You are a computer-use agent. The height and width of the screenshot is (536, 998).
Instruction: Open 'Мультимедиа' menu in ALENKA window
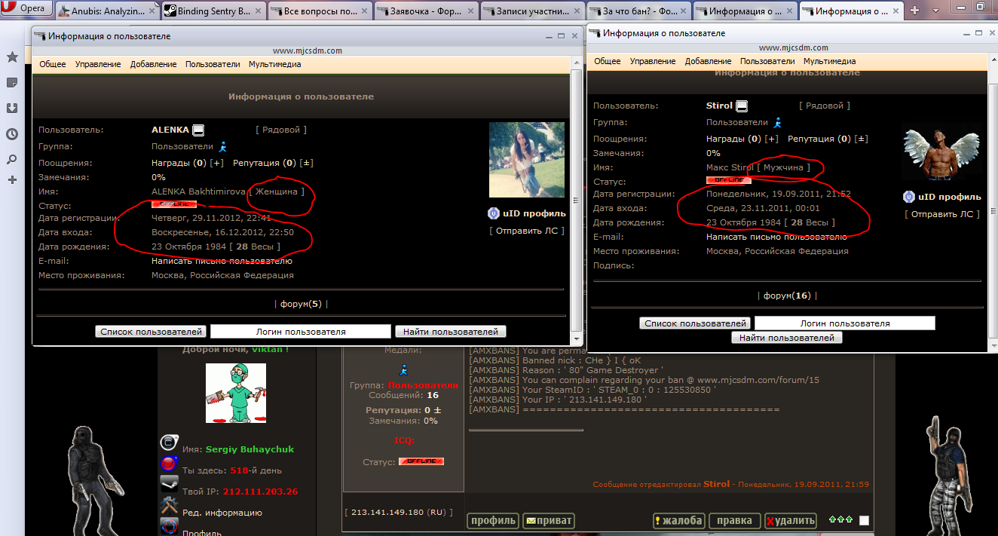pos(275,64)
